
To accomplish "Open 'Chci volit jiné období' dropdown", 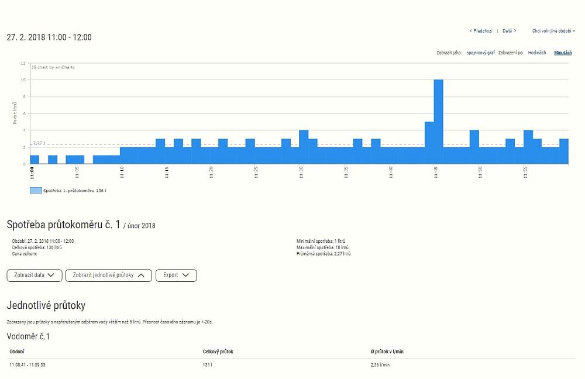I will click(553, 30).
